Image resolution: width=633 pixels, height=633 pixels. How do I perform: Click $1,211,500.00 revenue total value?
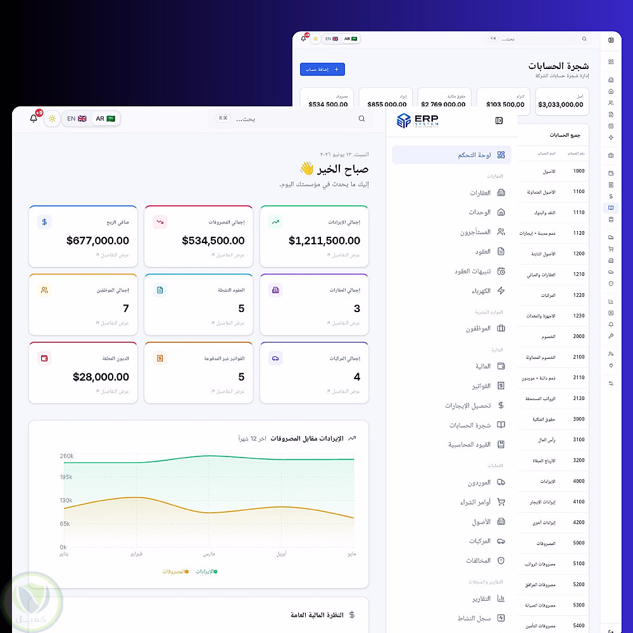[x=324, y=241]
